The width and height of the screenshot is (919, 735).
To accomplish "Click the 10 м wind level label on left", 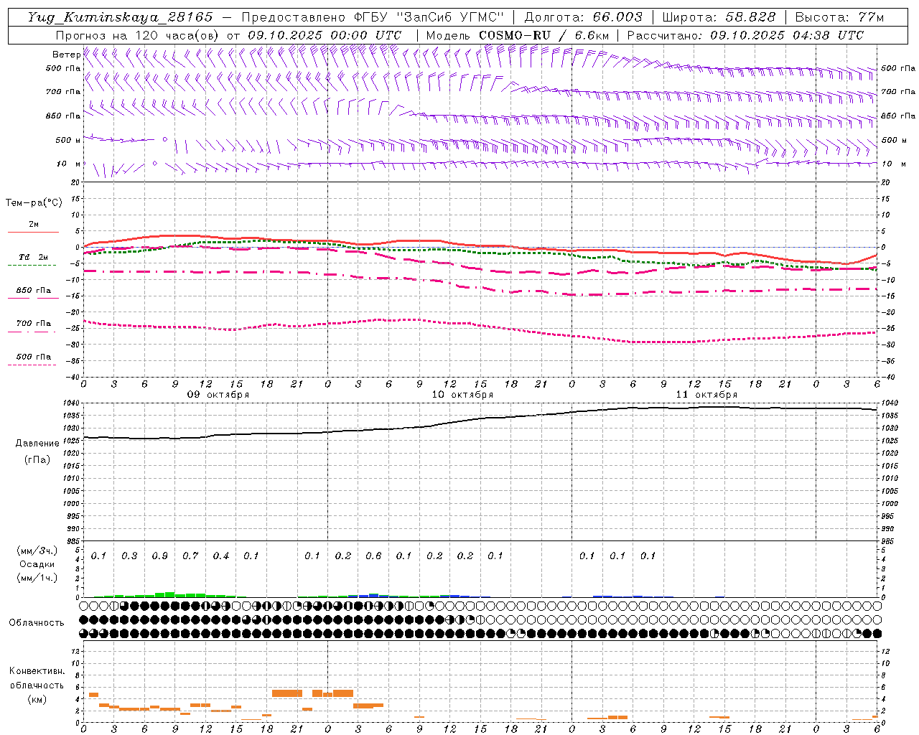I will pos(67,164).
